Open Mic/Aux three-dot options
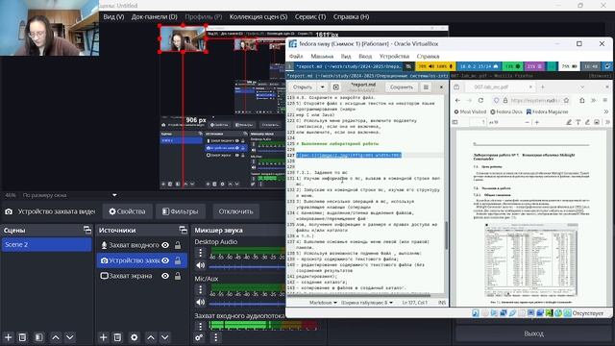Image resolution: width=615 pixels, height=346 pixels. 201,289
